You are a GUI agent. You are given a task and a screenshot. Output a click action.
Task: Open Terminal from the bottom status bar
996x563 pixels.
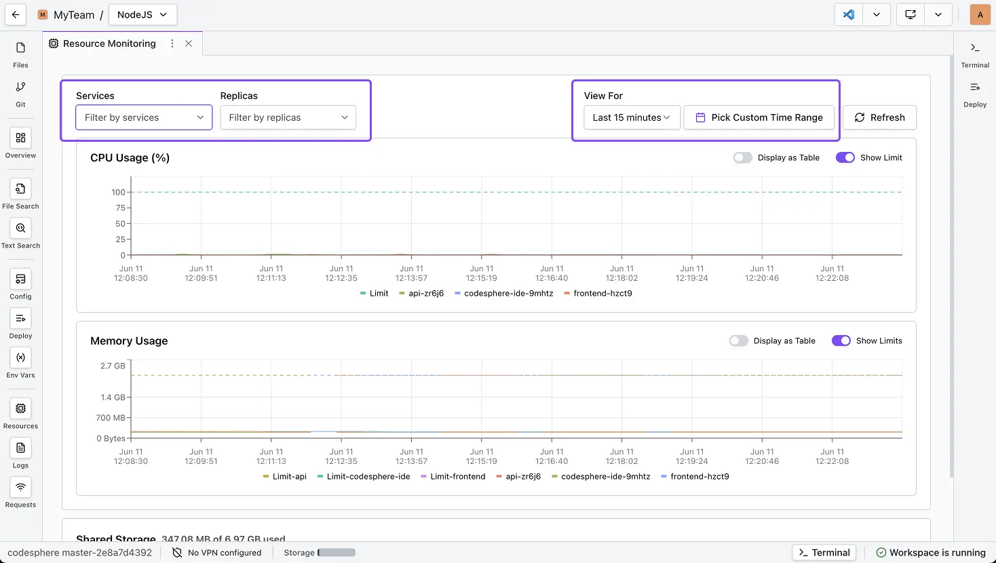824,553
